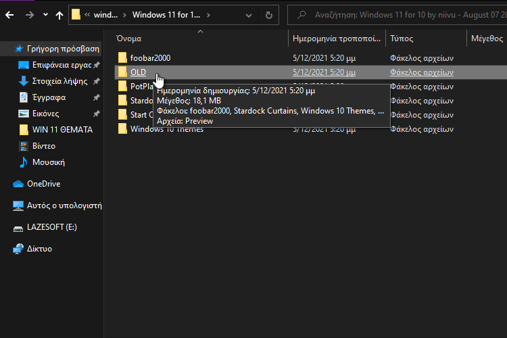
Task: Open recent locations dropdown arrow
Action: 45,15
